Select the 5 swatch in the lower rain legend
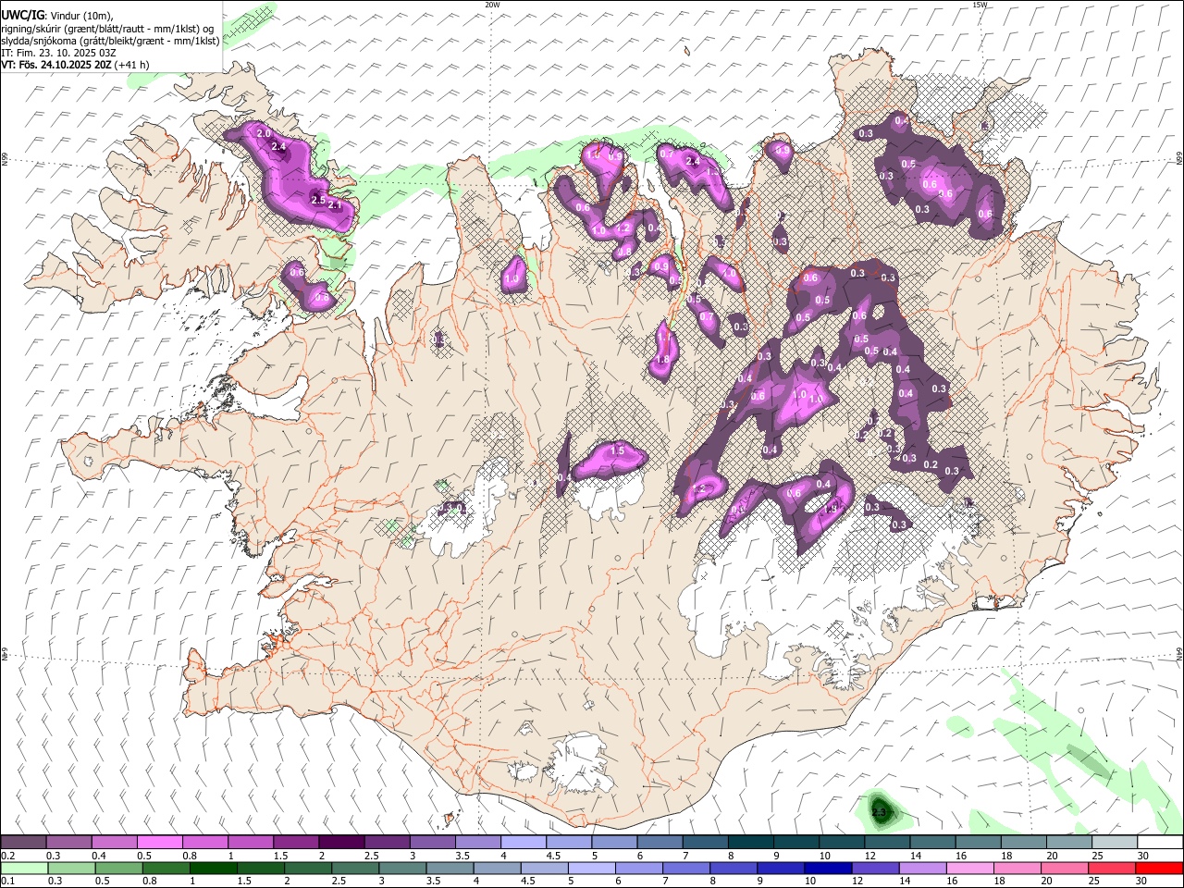This screenshot has height=888, width=1184. click(x=592, y=868)
